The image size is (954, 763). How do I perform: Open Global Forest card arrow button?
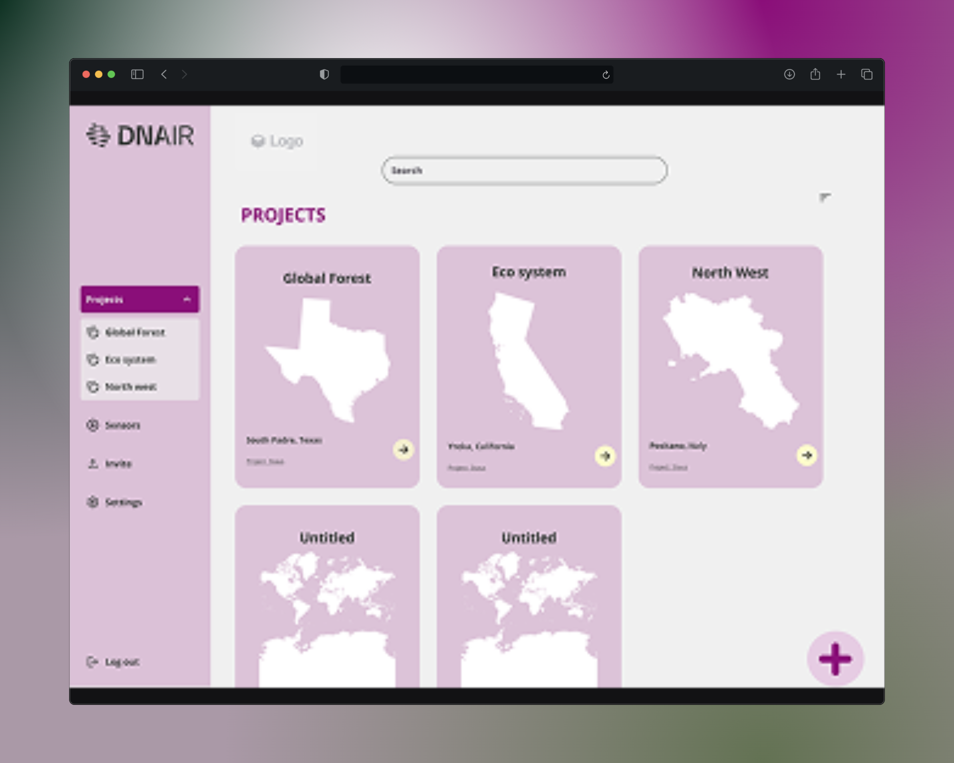pyautogui.click(x=403, y=450)
